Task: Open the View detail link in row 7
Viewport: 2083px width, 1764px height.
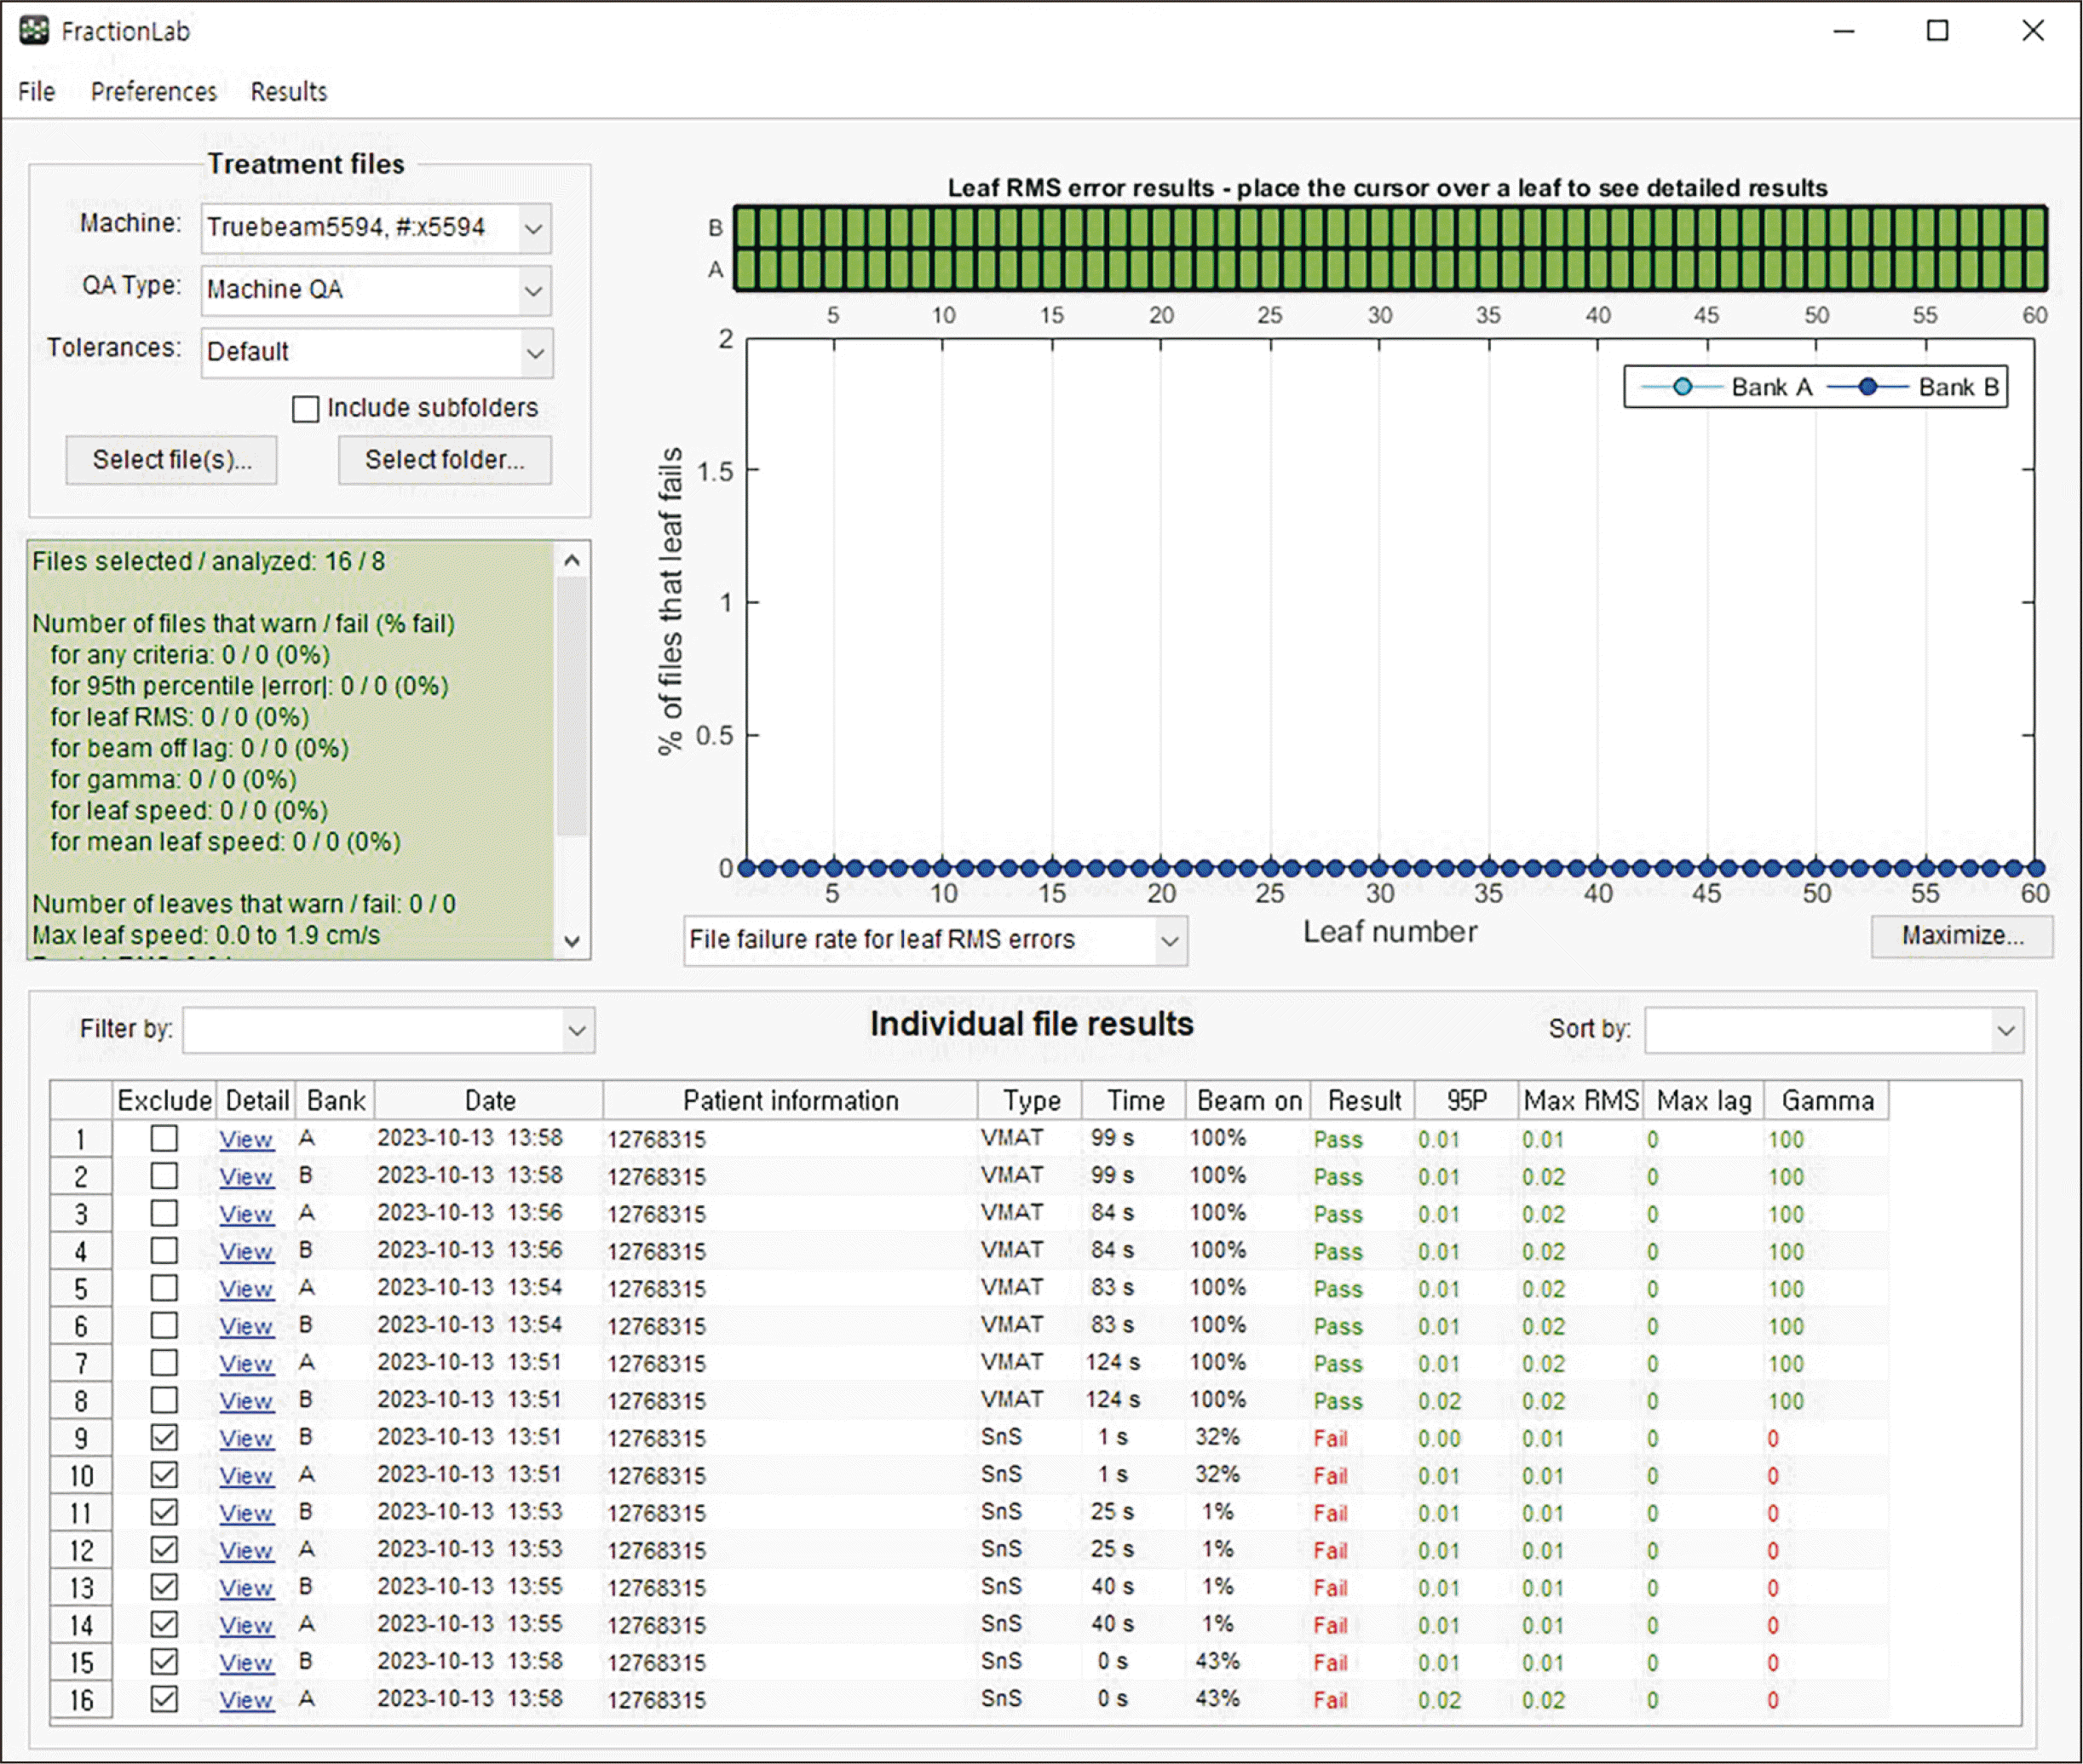Action: coord(246,1363)
